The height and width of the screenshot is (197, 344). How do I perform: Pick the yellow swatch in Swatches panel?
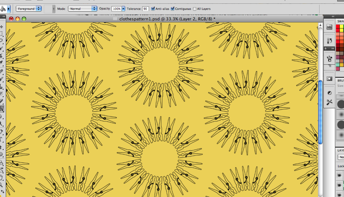(x=341, y=27)
